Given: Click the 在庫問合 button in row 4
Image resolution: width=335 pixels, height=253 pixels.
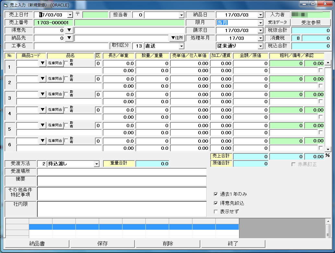Looking at the screenshot, I should pyautogui.click(x=55, y=110).
